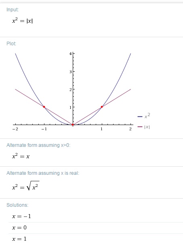The image size is (183, 244).
Task: Select the solution x = -1
Action: (21, 216)
